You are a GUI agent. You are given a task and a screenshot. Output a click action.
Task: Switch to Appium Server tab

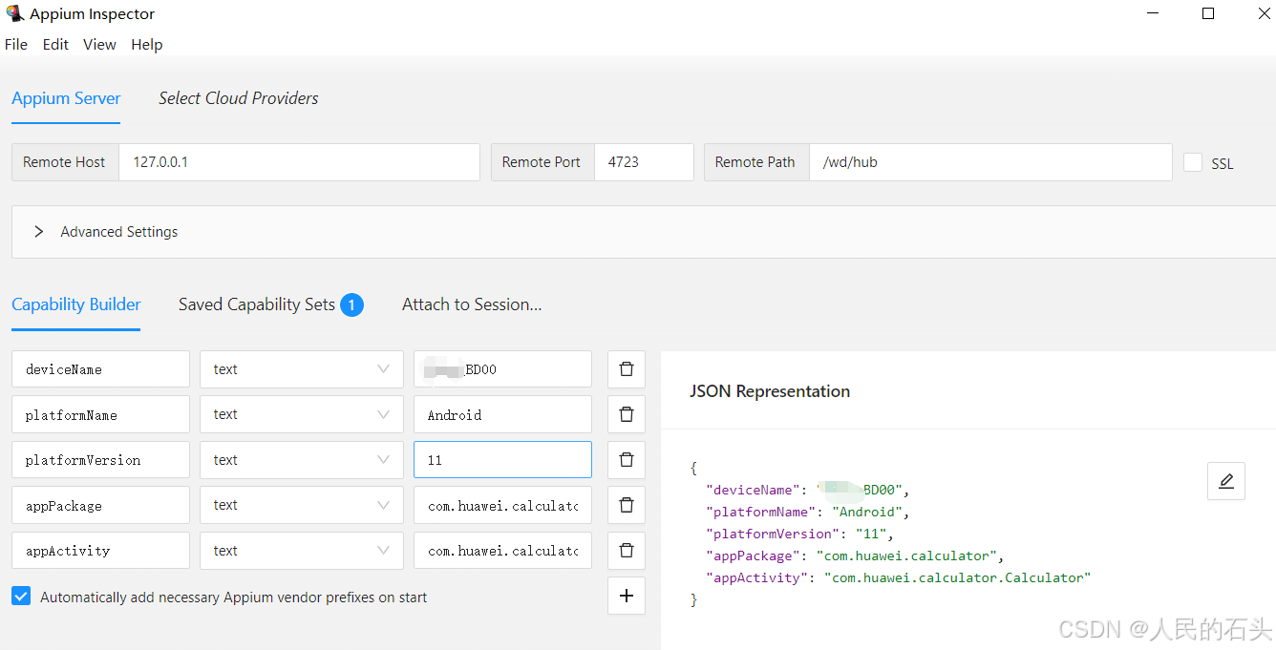[x=66, y=98]
